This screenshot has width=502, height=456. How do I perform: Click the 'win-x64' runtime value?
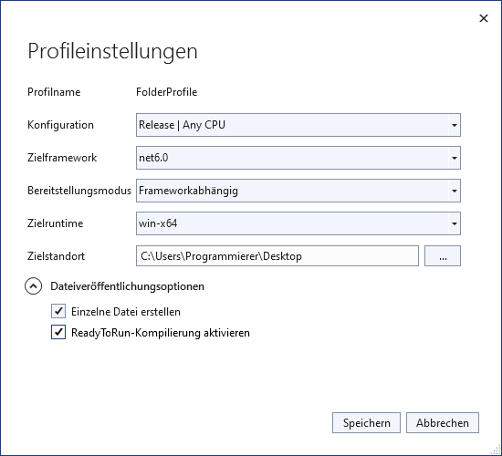[x=158, y=223]
